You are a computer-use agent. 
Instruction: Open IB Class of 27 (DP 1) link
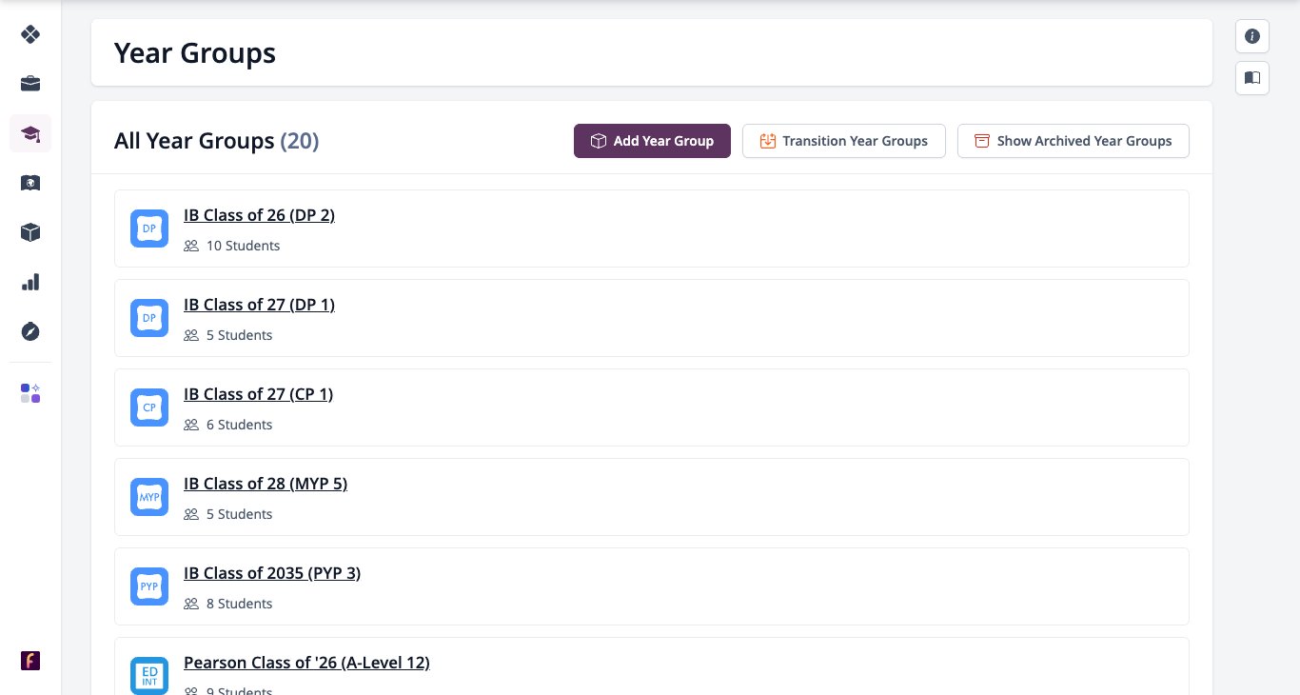259,305
